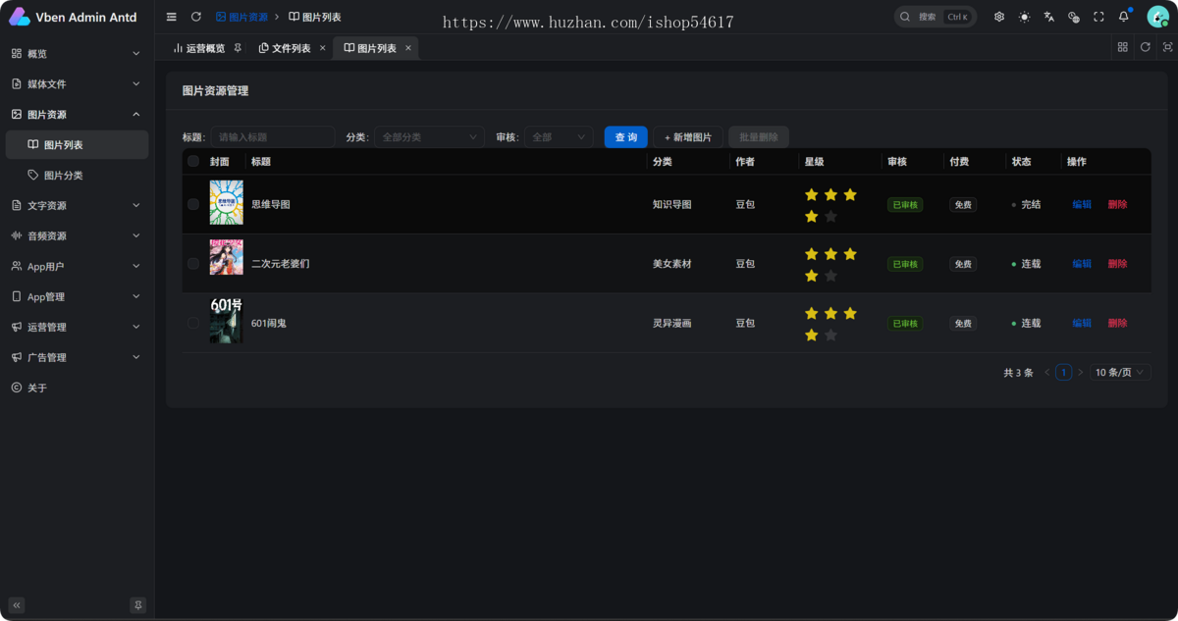Open the 思维导图 cover thumbnail
Viewport: 1178px width, 621px height.
click(227, 203)
